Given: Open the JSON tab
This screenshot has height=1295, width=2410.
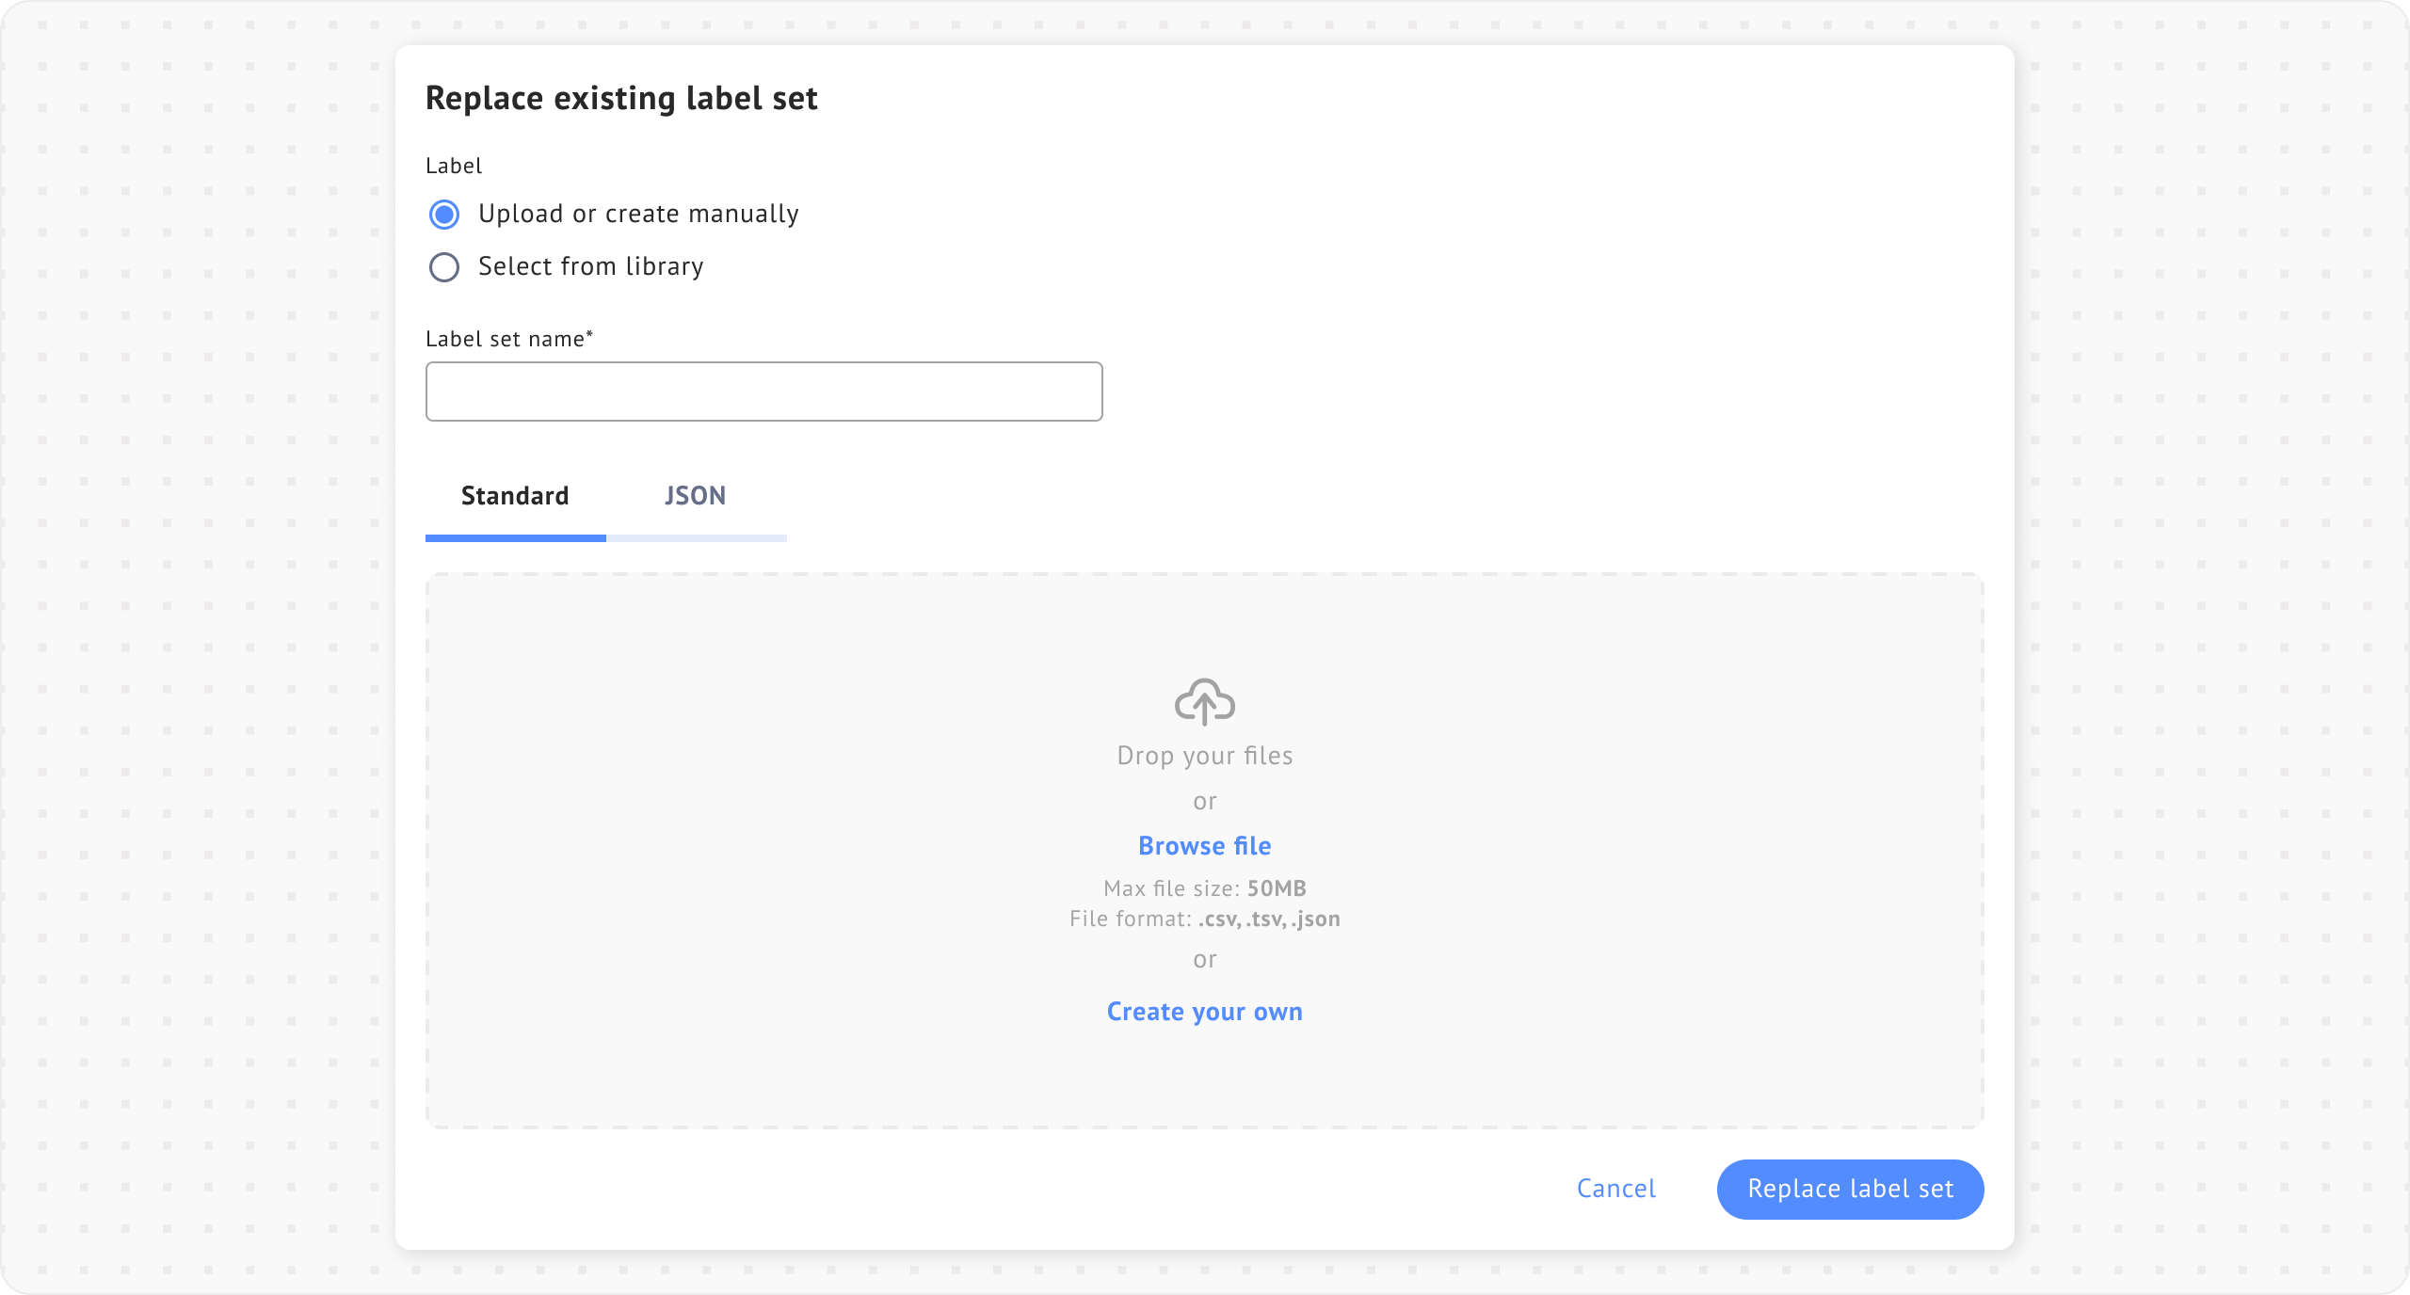Looking at the screenshot, I should (x=695, y=496).
